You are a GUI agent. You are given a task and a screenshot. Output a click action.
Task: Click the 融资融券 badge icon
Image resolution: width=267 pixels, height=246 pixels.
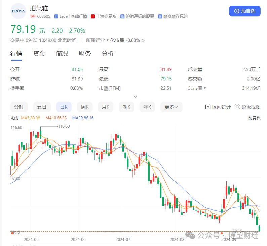[160, 16]
